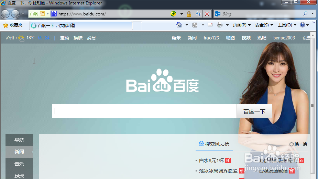Open a new blank tab
This screenshot has height=179, width=318.
[137, 26]
